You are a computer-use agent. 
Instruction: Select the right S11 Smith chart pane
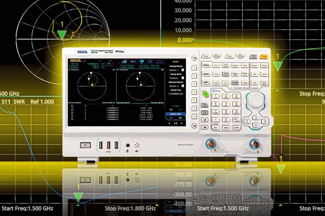pyautogui.click(x=141, y=86)
